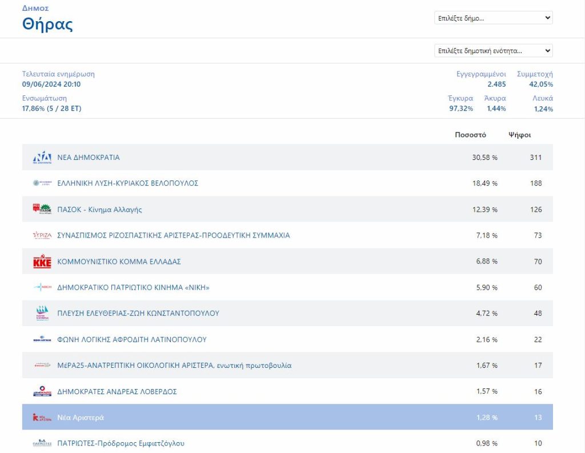The width and height of the screenshot is (585, 453).
Task: Open the highlighted Νέα Αριστερά link
Action: [x=81, y=417]
